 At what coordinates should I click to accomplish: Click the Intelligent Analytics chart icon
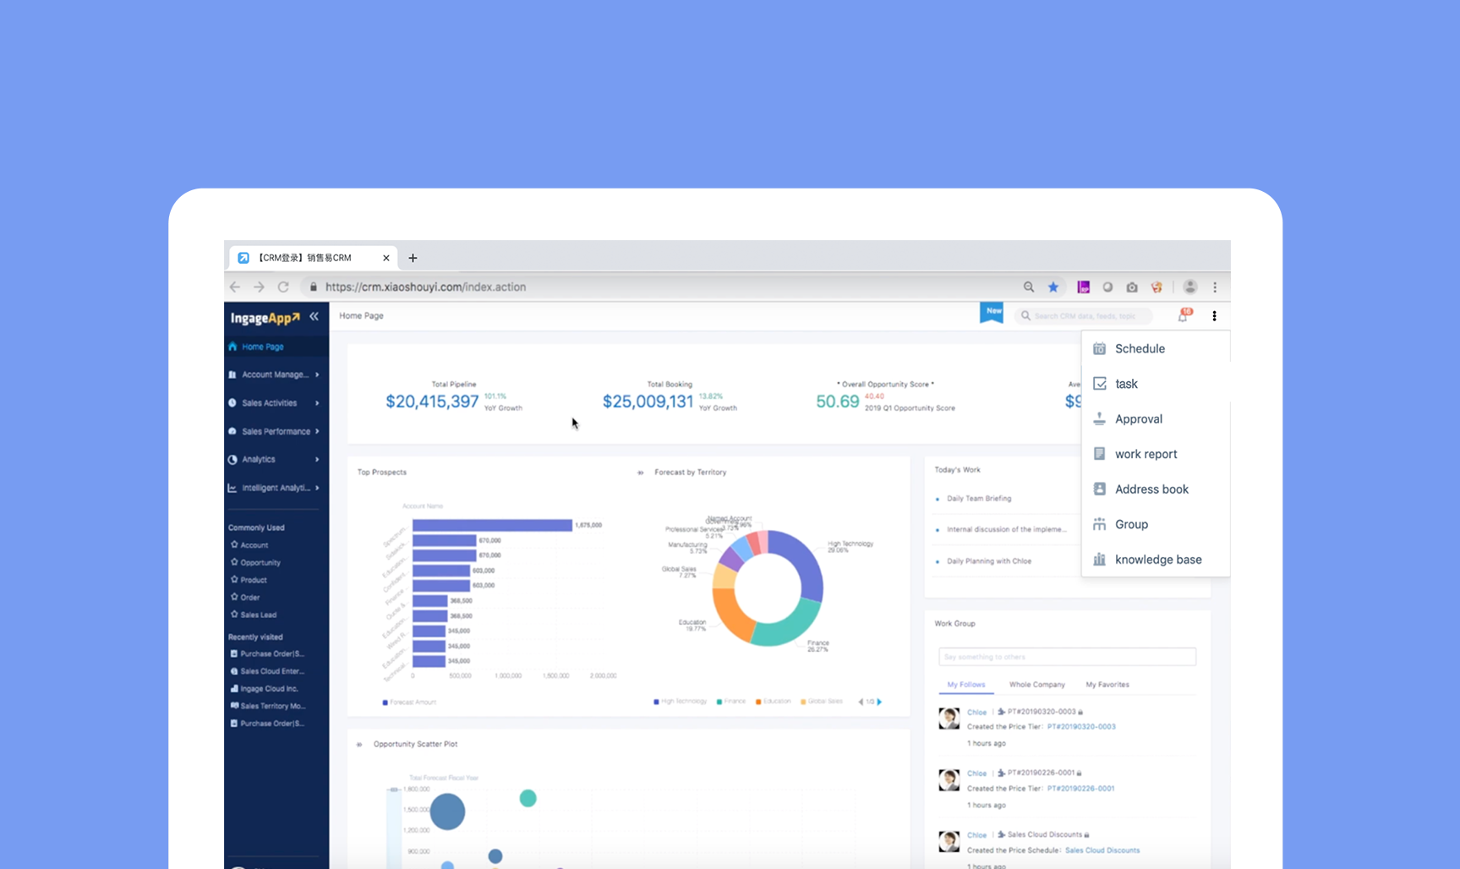[x=233, y=488]
